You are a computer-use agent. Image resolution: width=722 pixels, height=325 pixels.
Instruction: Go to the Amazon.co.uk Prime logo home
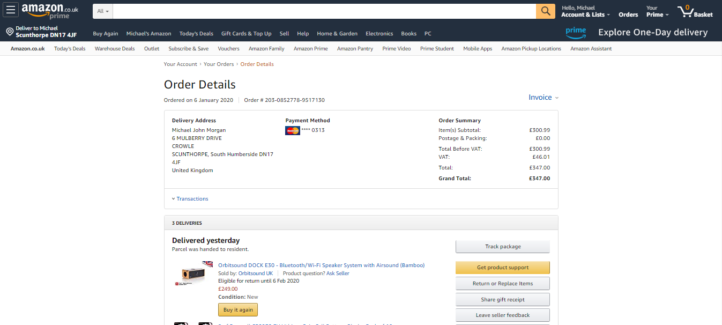[50, 11]
